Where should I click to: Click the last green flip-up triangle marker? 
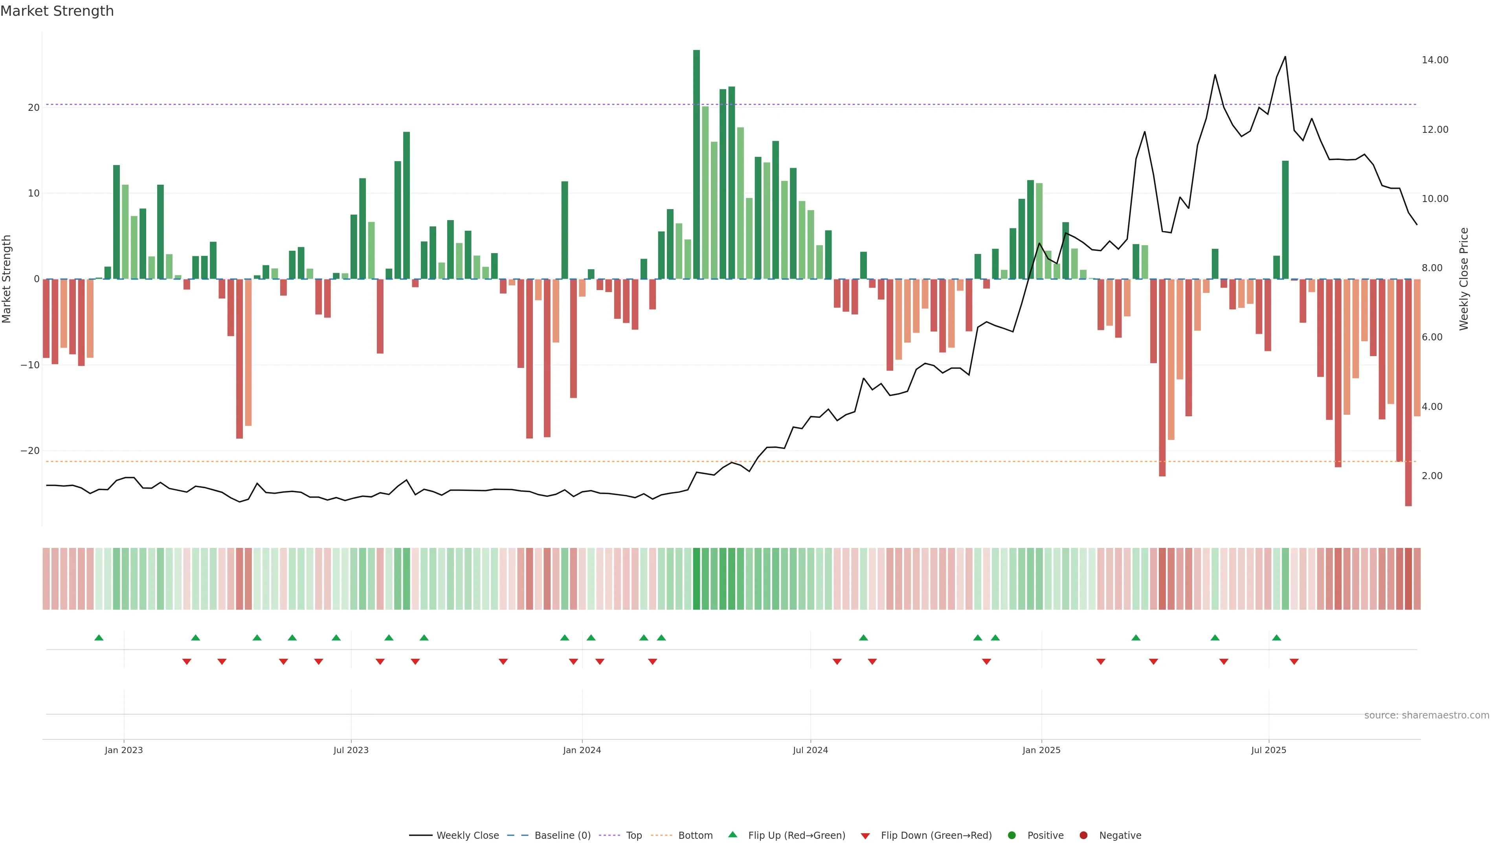[x=1276, y=638]
